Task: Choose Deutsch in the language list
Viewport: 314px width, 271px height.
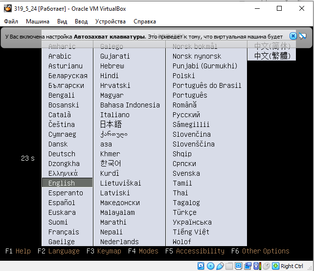Action: tap(62, 154)
